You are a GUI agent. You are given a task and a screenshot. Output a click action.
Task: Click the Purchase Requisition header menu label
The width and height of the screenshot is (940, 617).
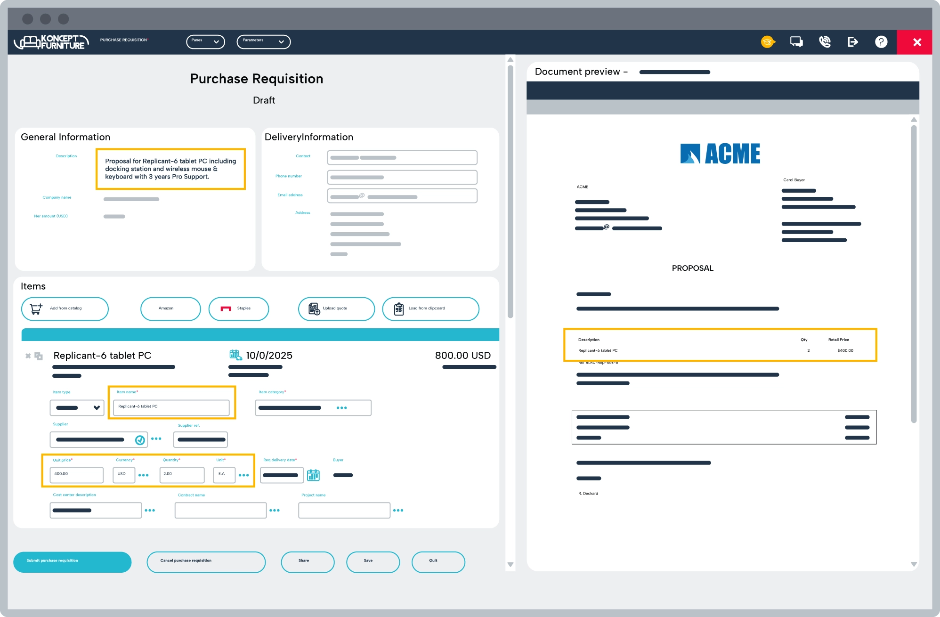tap(123, 40)
